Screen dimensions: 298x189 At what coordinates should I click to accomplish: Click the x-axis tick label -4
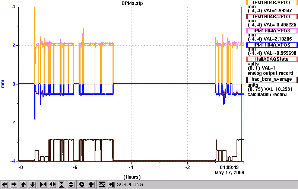click(x=131, y=167)
